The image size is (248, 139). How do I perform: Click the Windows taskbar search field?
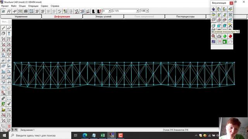tap(40, 136)
